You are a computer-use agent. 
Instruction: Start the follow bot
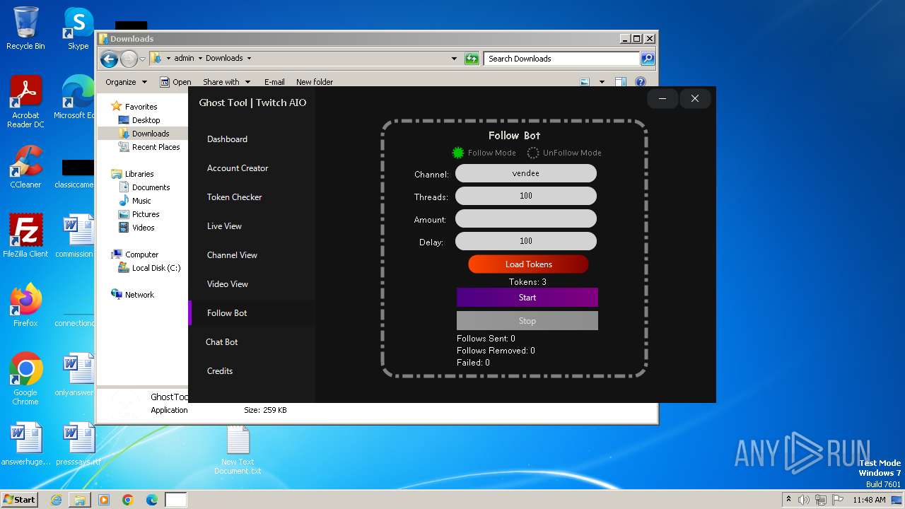[x=527, y=298]
